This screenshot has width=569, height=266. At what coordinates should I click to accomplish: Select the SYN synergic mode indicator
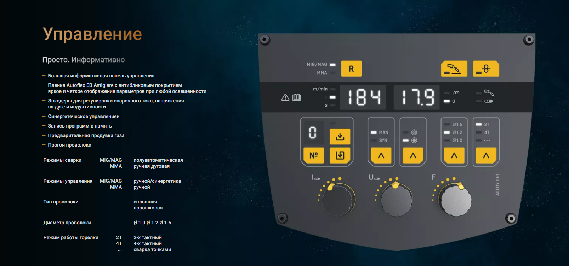coord(383,141)
